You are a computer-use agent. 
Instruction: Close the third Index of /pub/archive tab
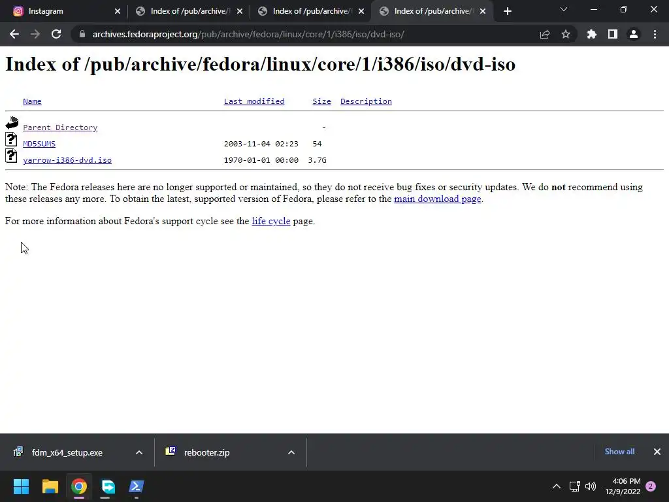(361, 12)
